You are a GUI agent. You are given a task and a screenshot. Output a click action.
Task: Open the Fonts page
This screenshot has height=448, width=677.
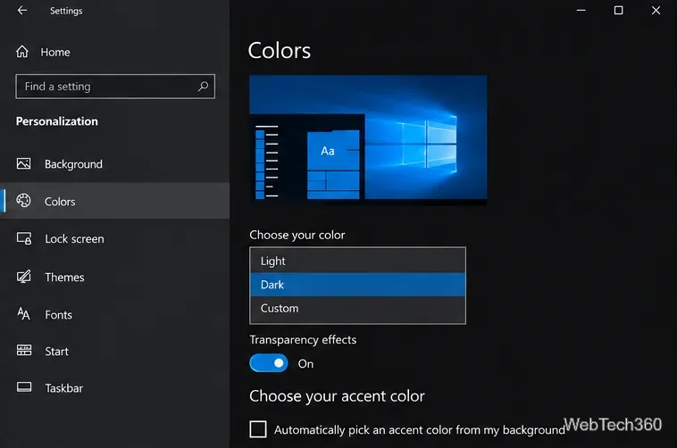coord(59,315)
